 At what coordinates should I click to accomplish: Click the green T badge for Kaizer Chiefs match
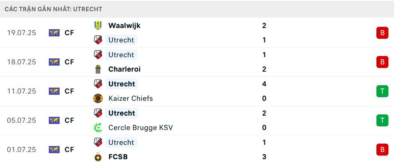pyautogui.click(x=382, y=91)
